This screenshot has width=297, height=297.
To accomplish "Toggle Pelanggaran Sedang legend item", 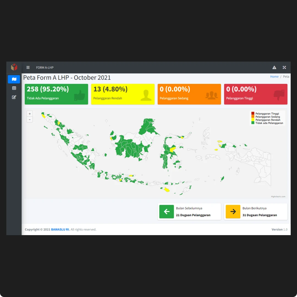I will (267, 117).
